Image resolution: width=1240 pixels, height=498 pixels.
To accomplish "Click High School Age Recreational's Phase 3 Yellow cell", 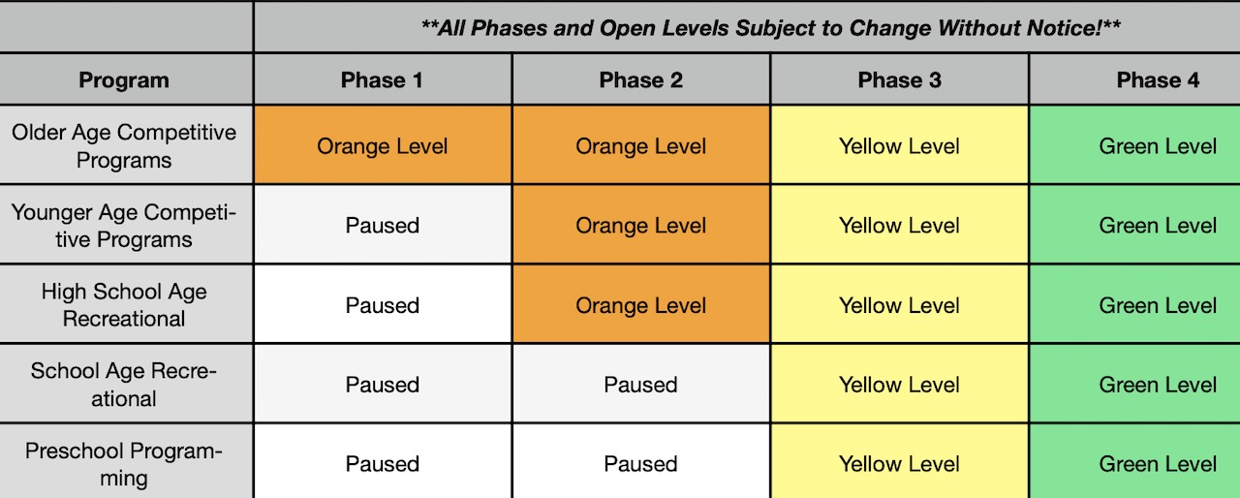I will pyautogui.click(x=899, y=305).
